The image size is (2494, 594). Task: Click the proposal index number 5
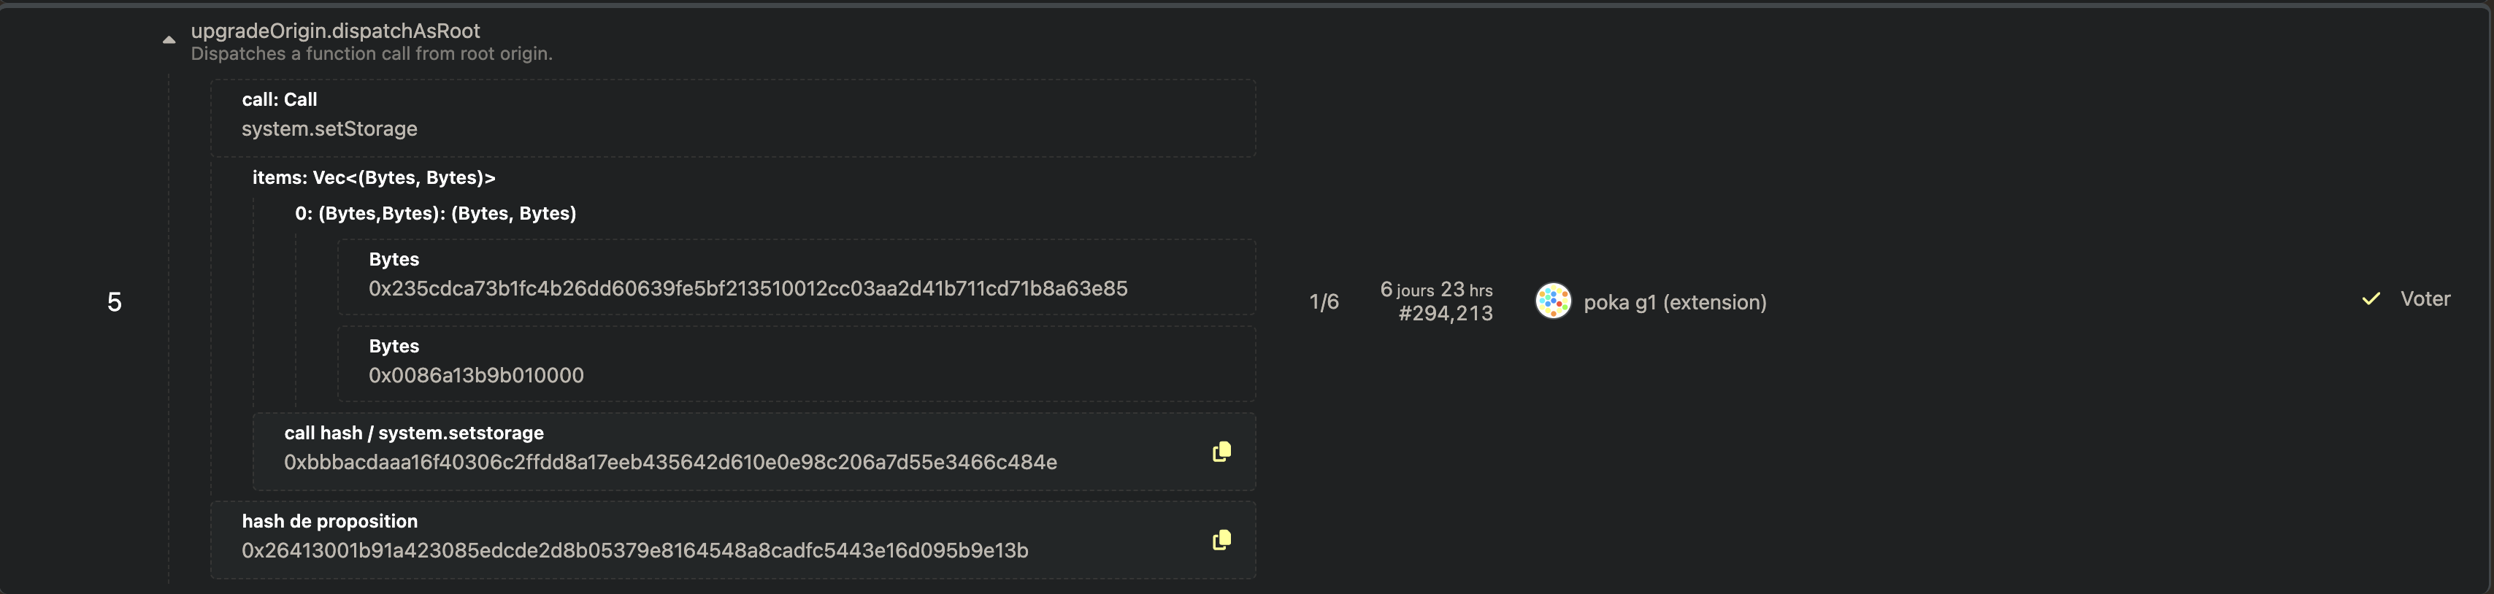pyautogui.click(x=114, y=303)
